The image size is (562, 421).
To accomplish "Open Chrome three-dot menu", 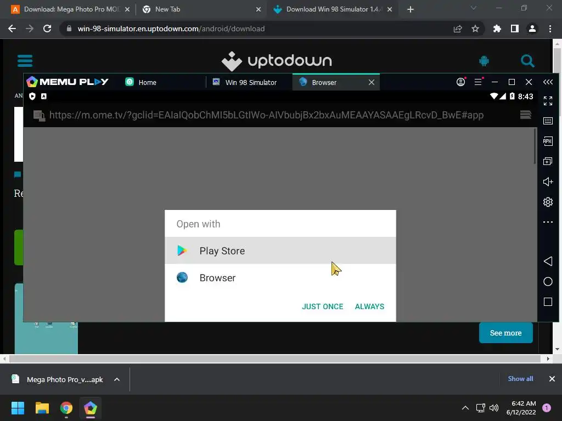I will [550, 29].
